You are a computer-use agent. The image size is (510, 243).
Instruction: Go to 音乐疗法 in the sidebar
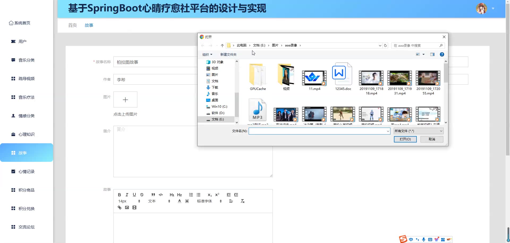26,97
